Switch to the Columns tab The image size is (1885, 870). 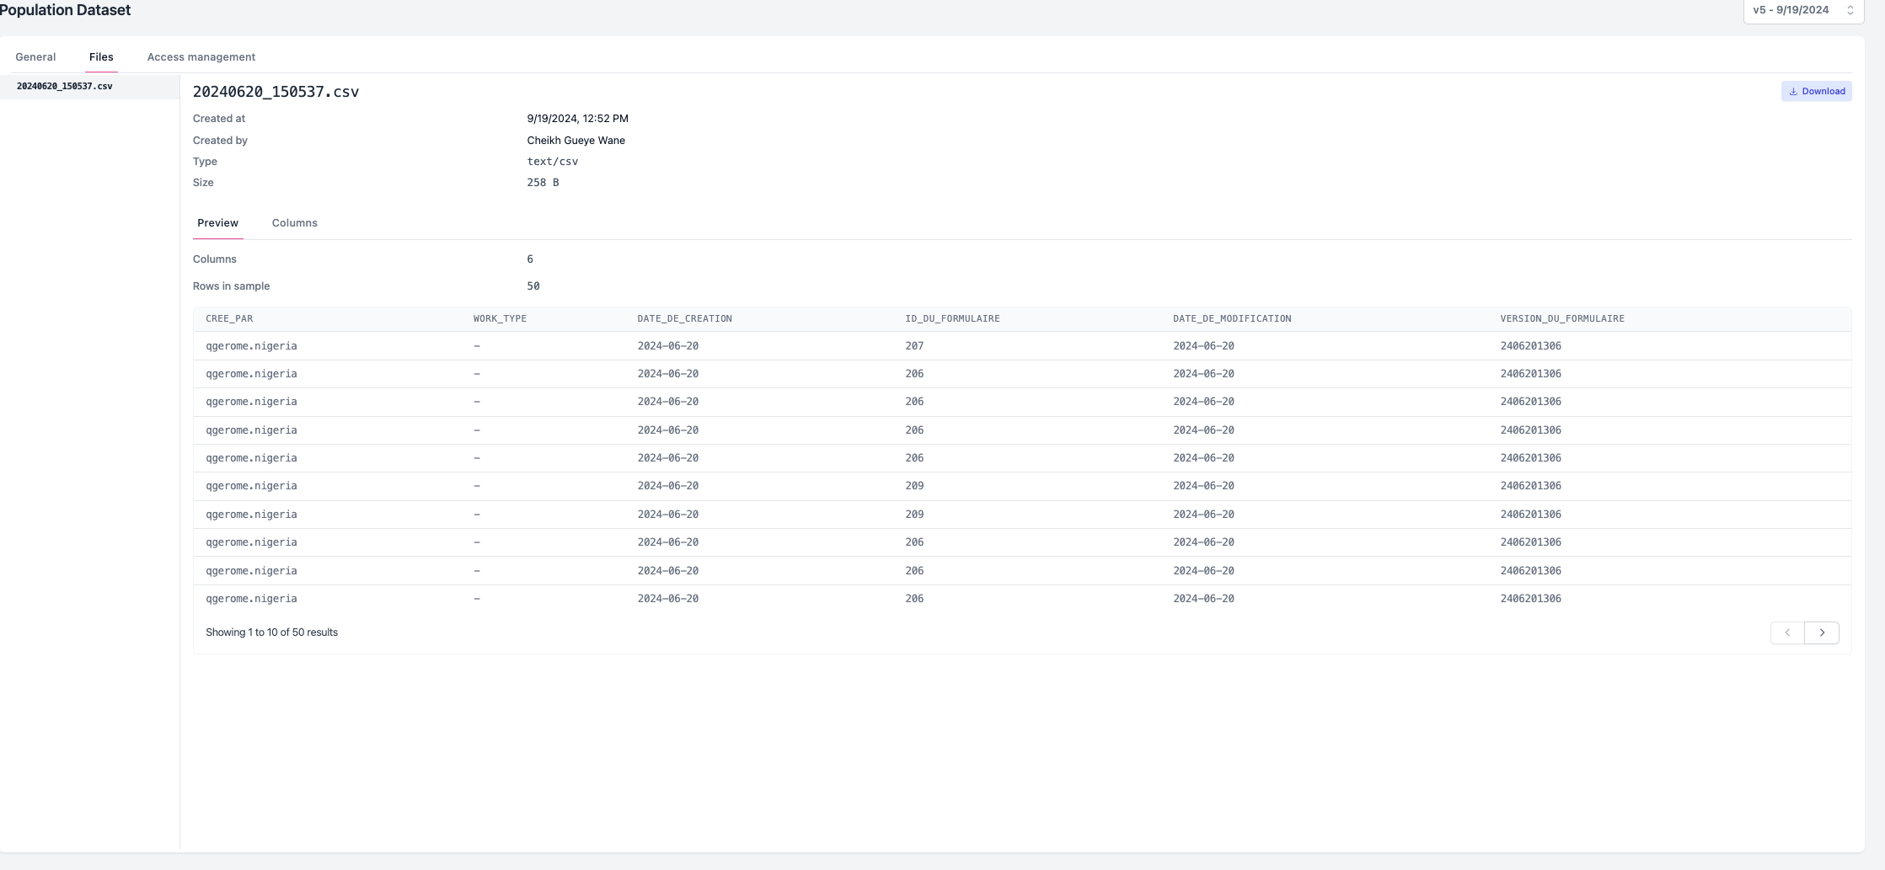294,223
